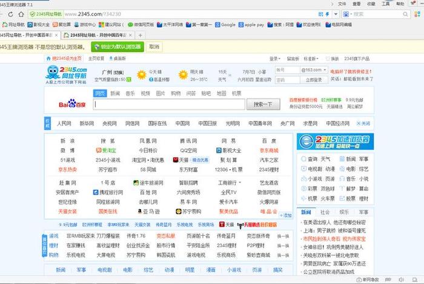Click the 搜索一下 search button

[263, 104]
